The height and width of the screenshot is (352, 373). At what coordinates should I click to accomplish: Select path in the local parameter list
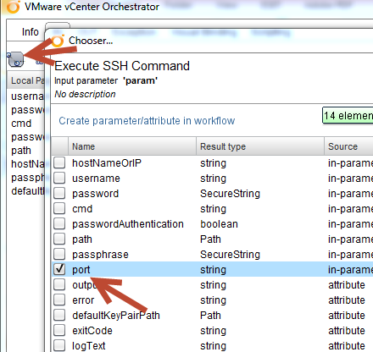pos(21,151)
